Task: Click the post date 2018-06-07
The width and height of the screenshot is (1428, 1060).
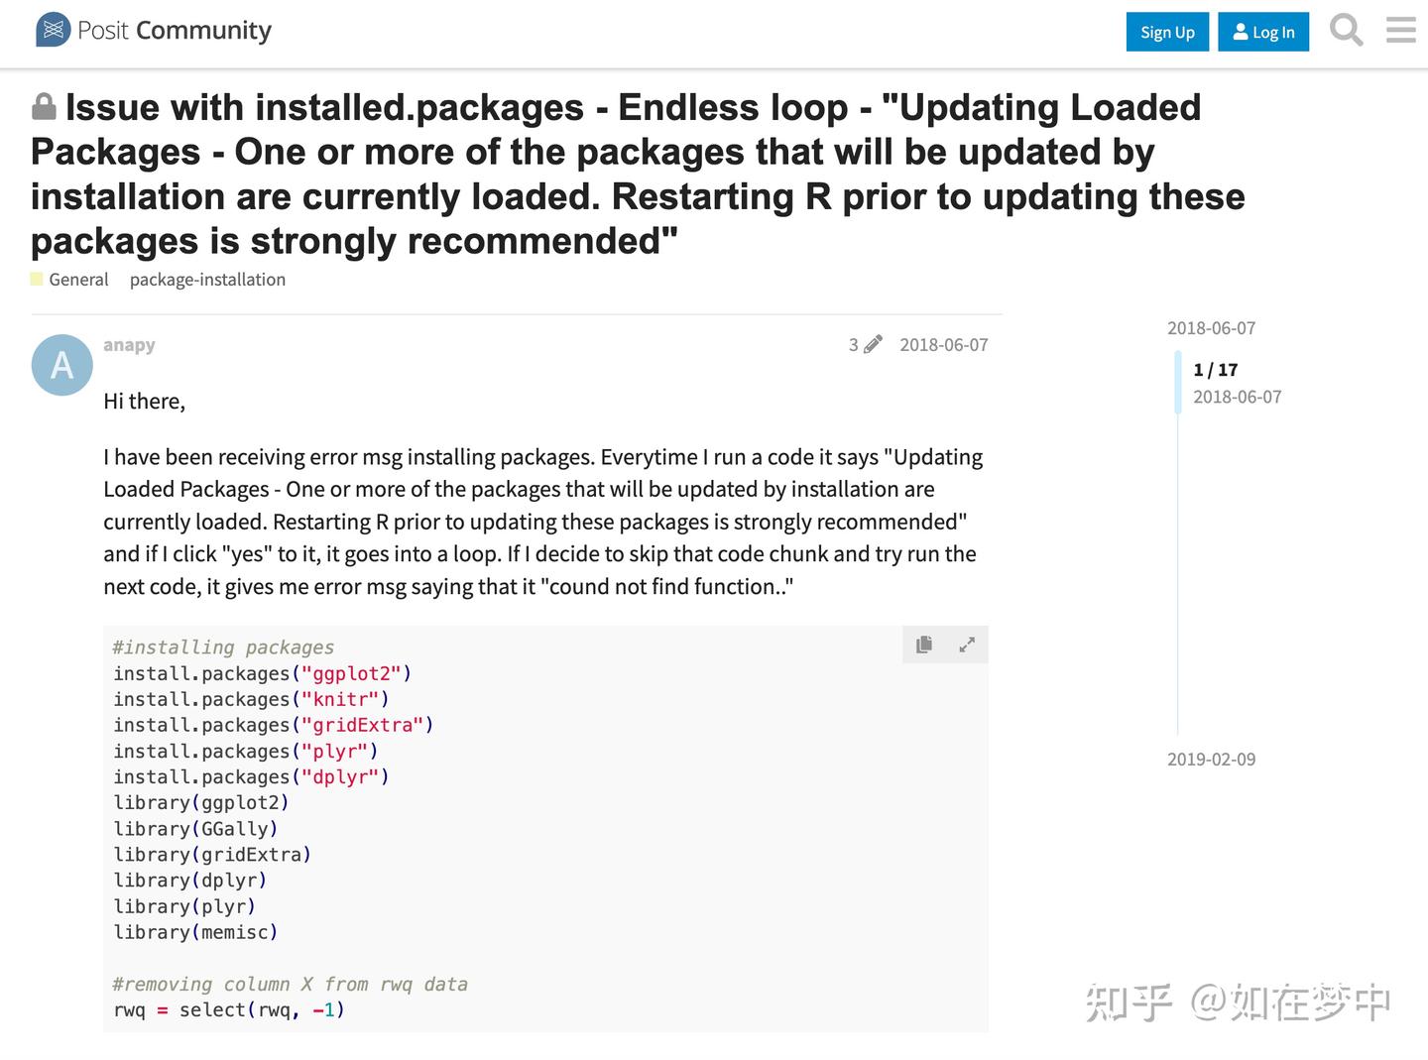Action: pos(943,344)
